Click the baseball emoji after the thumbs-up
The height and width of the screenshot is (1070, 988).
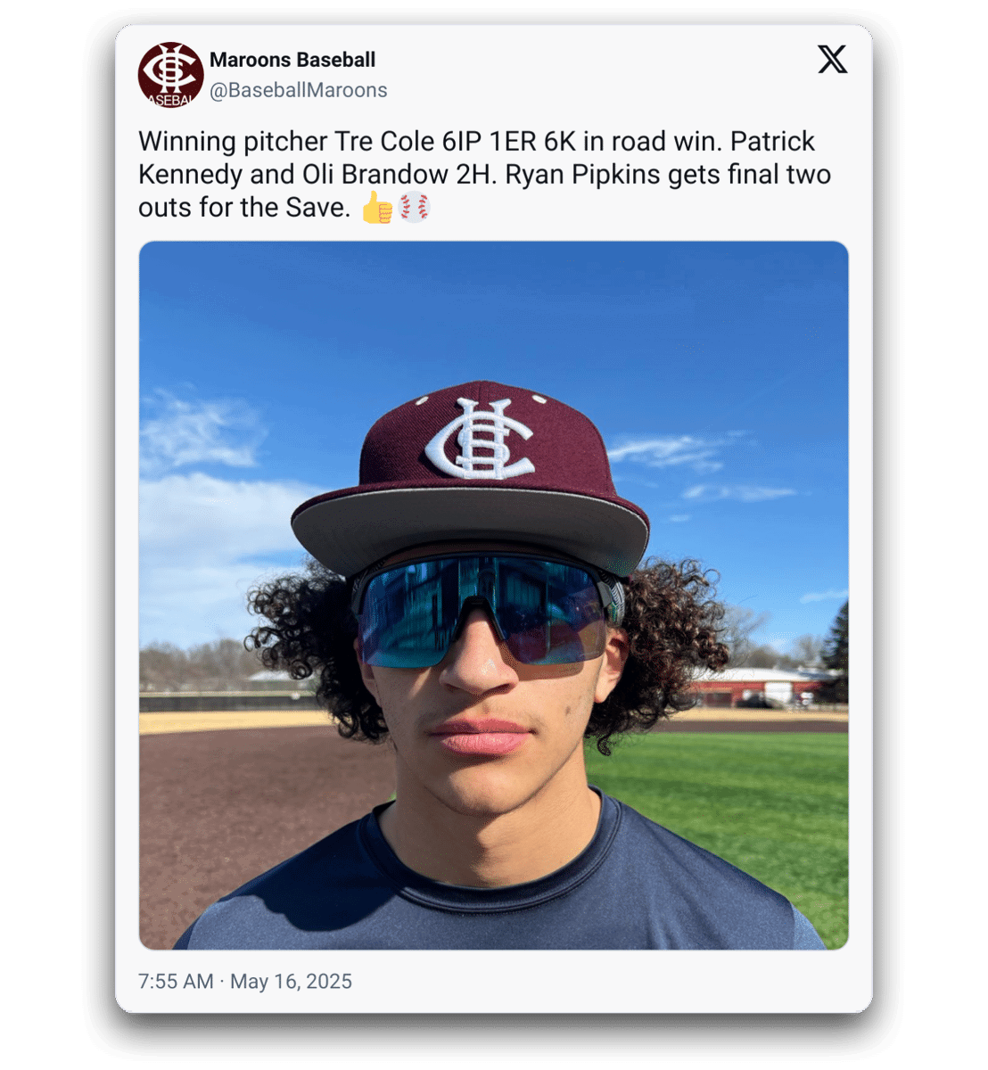click(414, 208)
